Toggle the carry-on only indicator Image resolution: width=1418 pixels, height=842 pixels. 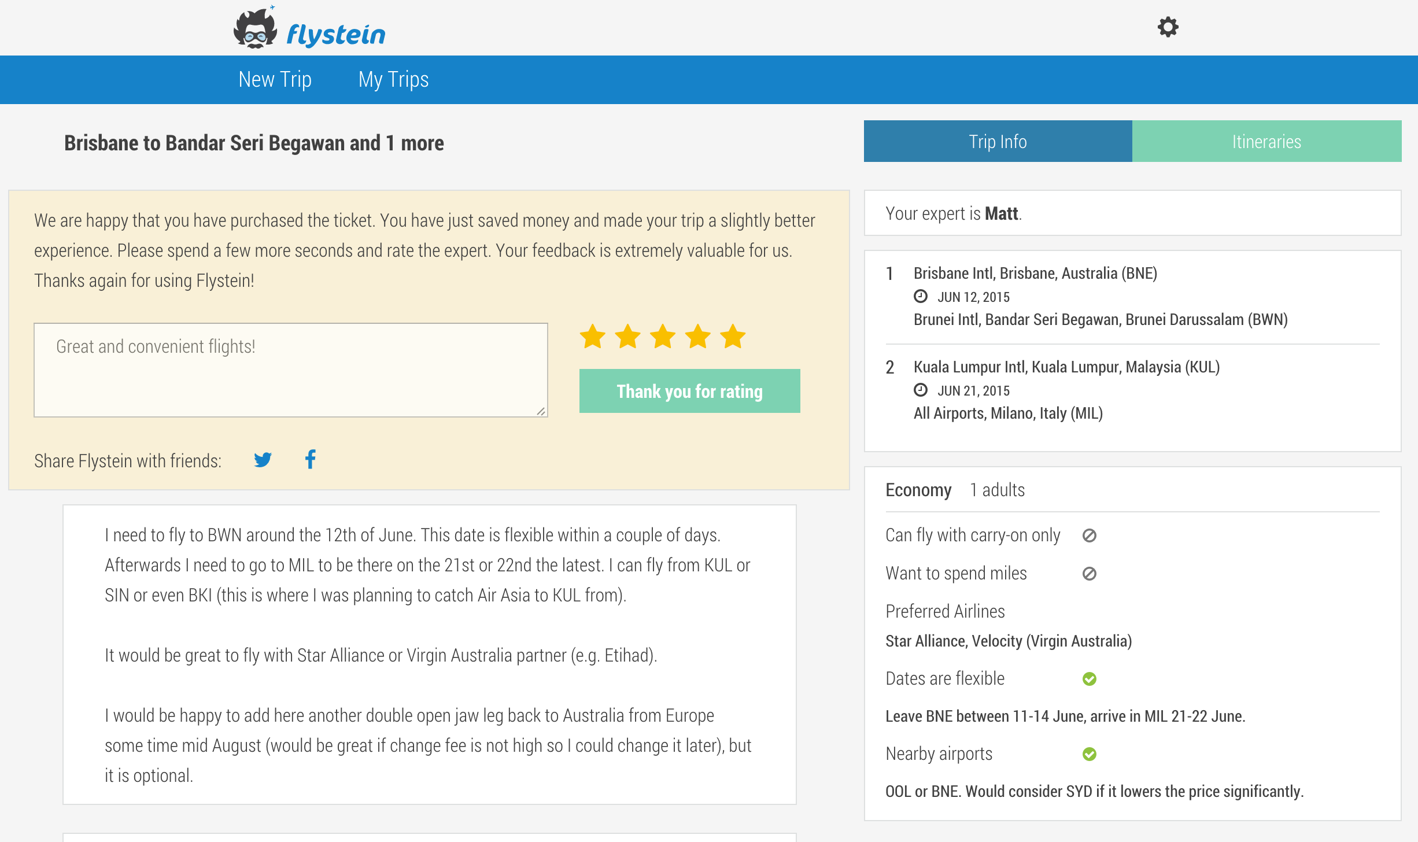pyautogui.click(x=1090, y=536)
